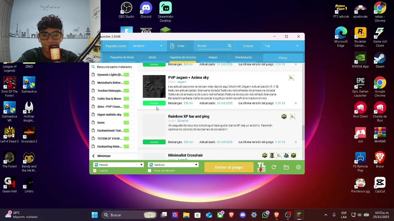Open WhatsApp from taskbar
394x221 pixels.
click(265, 215)
